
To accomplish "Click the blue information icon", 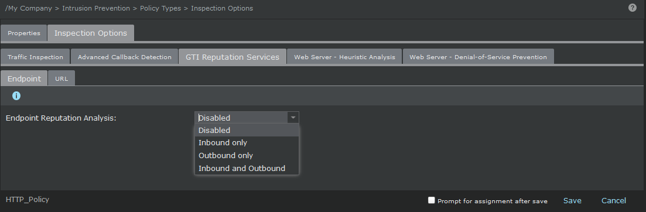I will point(16,96).
